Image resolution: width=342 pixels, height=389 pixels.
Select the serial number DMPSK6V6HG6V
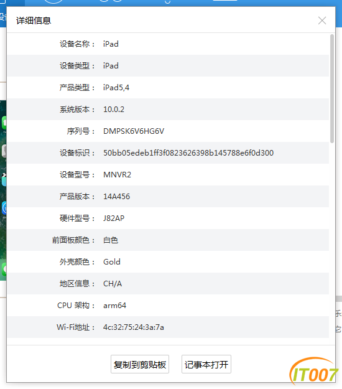tap(134, 131)
